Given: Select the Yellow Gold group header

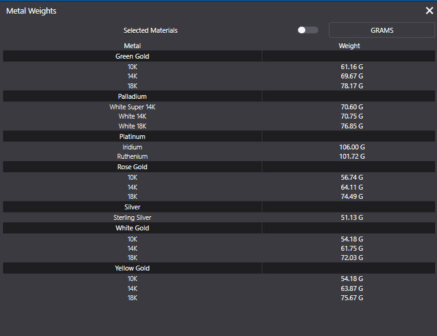Looking at the screenshot, I should pyautogui.click(x=132, y=268).
